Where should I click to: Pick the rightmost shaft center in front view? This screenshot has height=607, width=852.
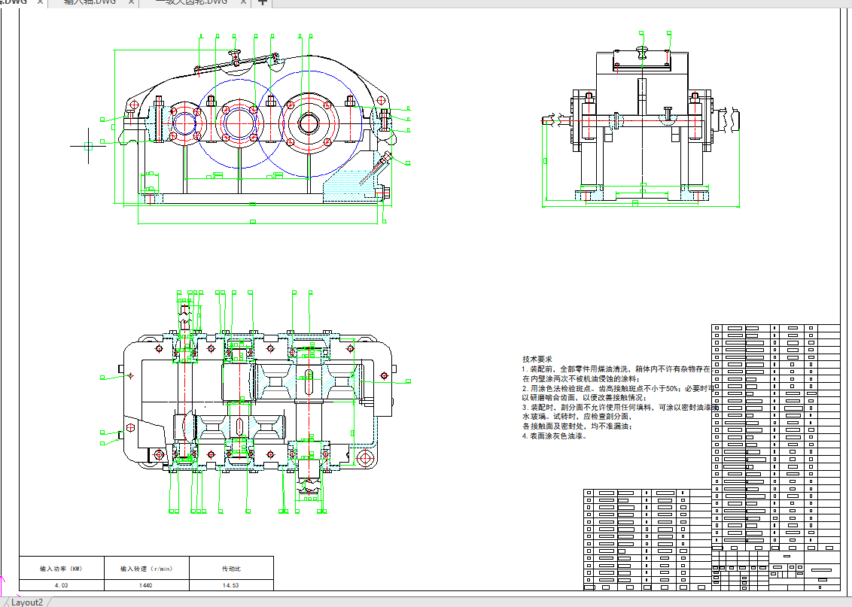click(x=309, y=123)
